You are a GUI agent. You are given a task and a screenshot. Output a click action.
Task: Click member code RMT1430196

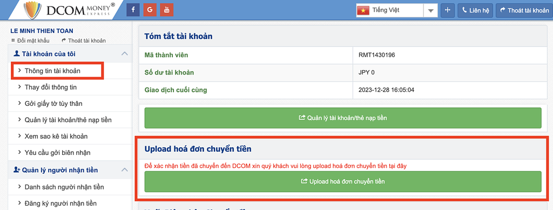pos(376,55)
